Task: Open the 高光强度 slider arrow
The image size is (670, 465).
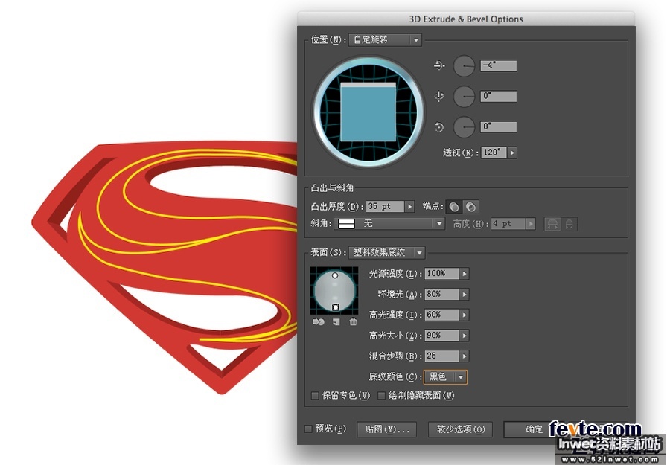Action: [464, 315]
